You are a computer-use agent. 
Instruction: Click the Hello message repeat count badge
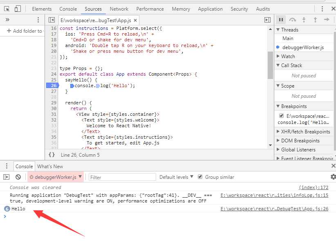pos(7,209)
